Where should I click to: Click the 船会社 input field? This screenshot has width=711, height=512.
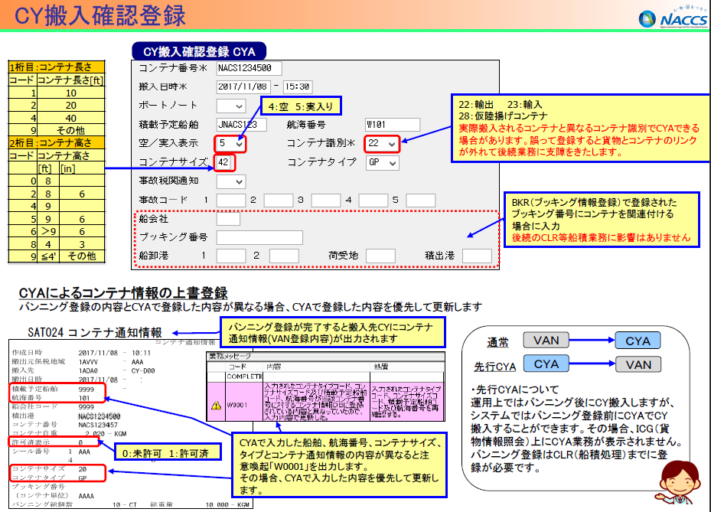228,219
